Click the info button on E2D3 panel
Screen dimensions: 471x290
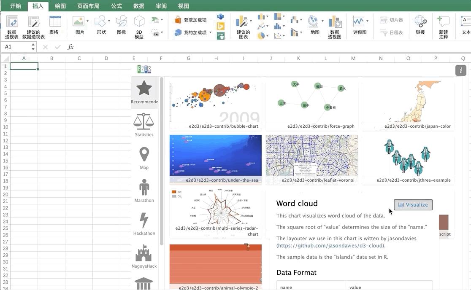pyautogui.click(x=460, y=70)
